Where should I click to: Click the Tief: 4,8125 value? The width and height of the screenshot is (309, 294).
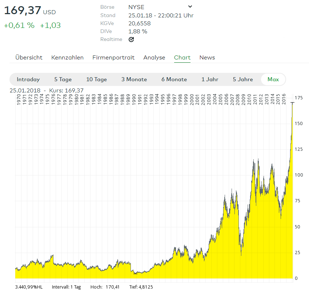[x=141, y=287]
